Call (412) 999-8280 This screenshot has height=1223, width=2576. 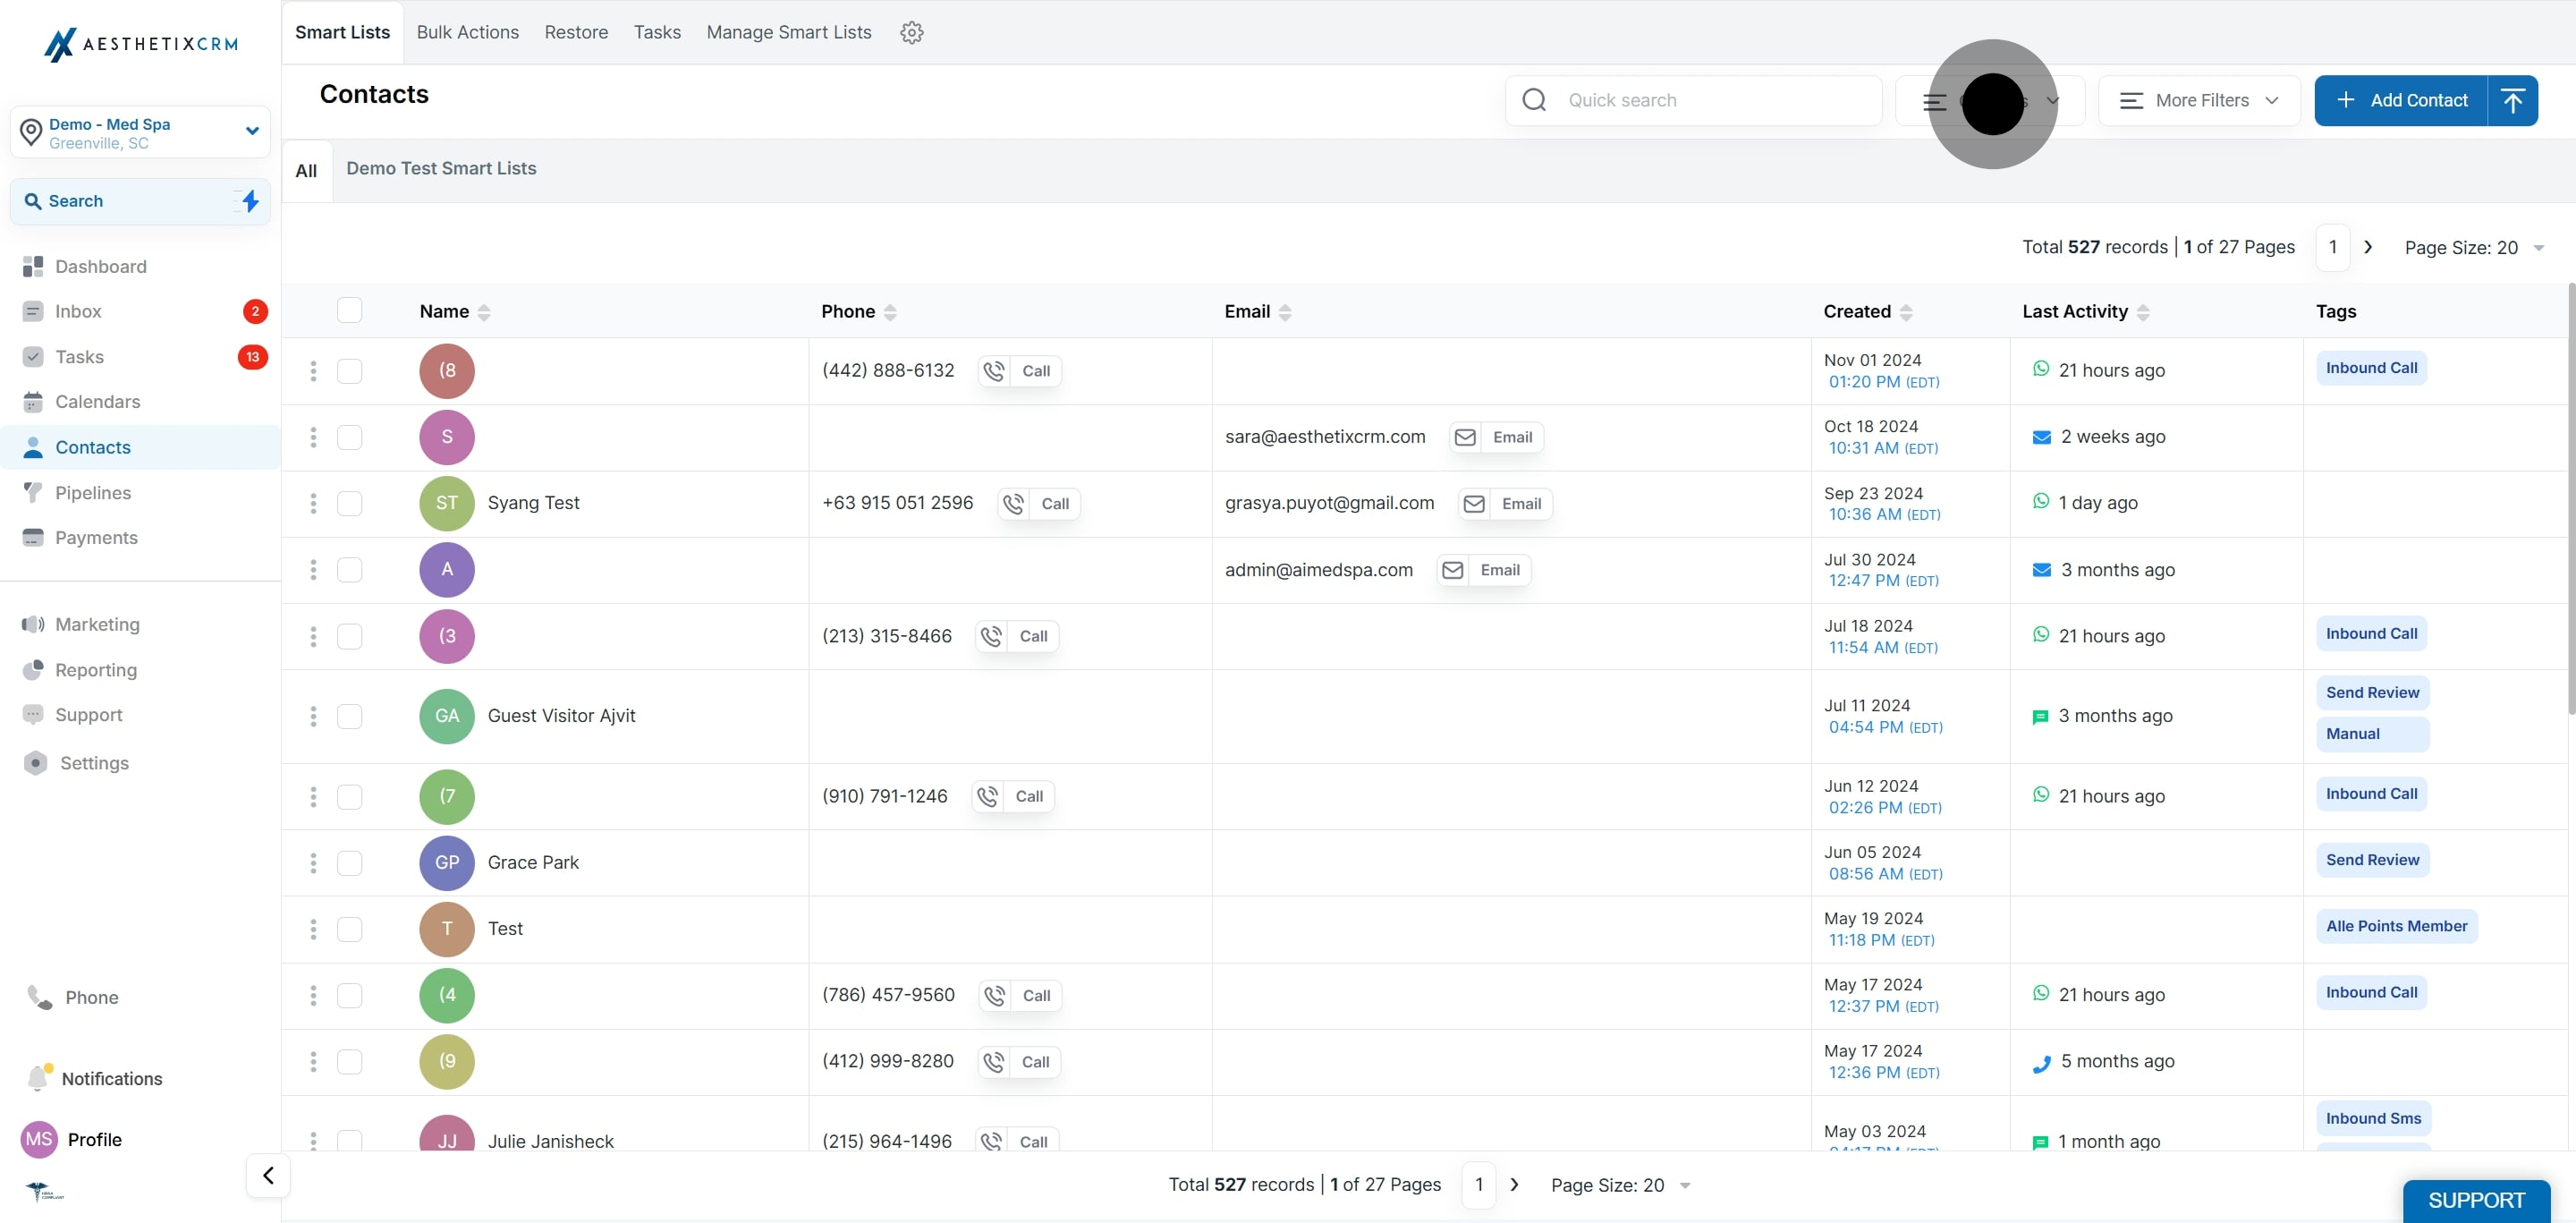(x=1019, y=1061)
